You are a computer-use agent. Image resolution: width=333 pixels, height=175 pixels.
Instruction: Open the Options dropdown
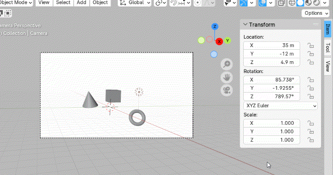[315, 13]
